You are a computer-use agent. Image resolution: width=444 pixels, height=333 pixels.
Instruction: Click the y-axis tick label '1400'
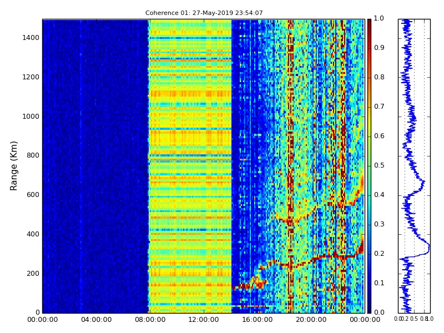[x=31, y=38]
